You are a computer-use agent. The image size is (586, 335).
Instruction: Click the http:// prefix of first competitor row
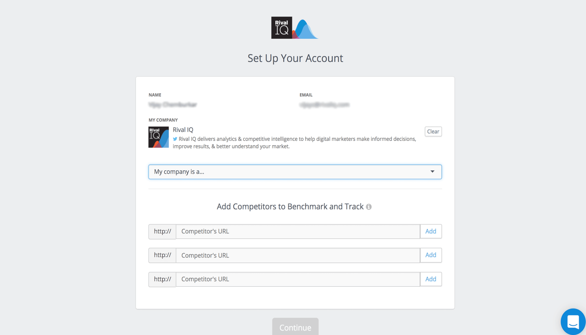[162, 231]
